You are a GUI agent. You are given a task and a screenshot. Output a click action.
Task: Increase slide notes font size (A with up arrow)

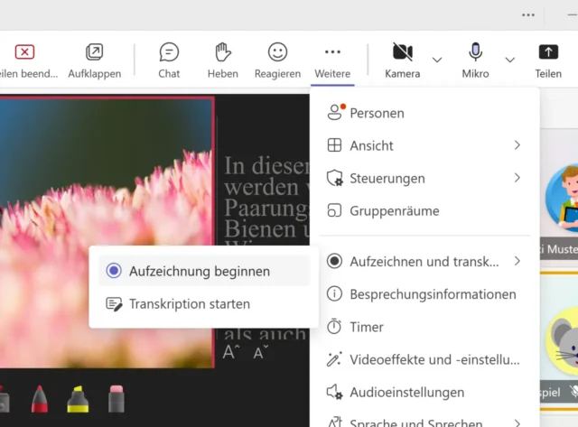coord(231,352)
